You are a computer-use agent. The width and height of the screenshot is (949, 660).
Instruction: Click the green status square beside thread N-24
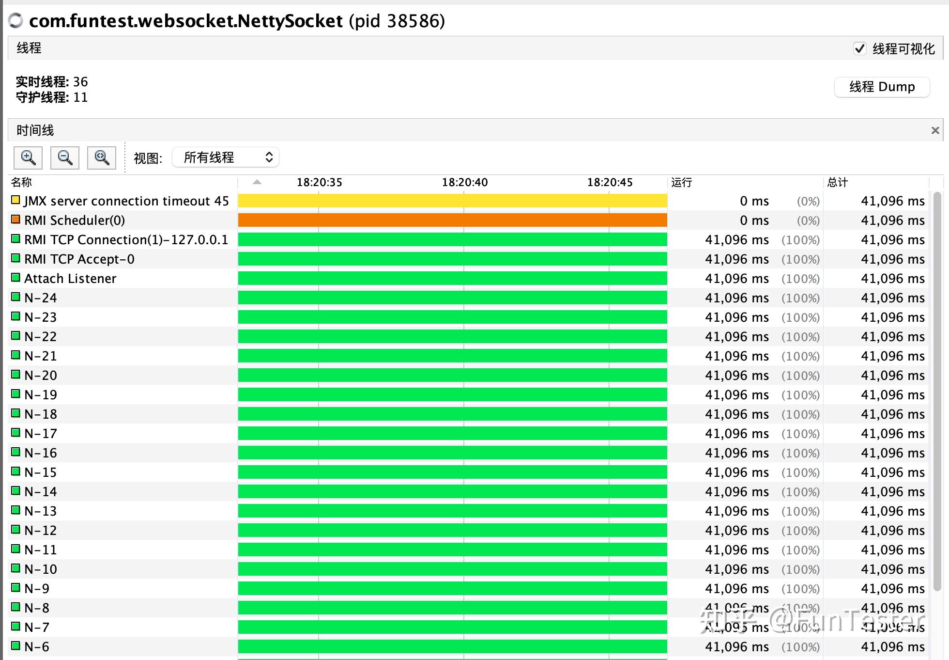(x=15, y=297)
